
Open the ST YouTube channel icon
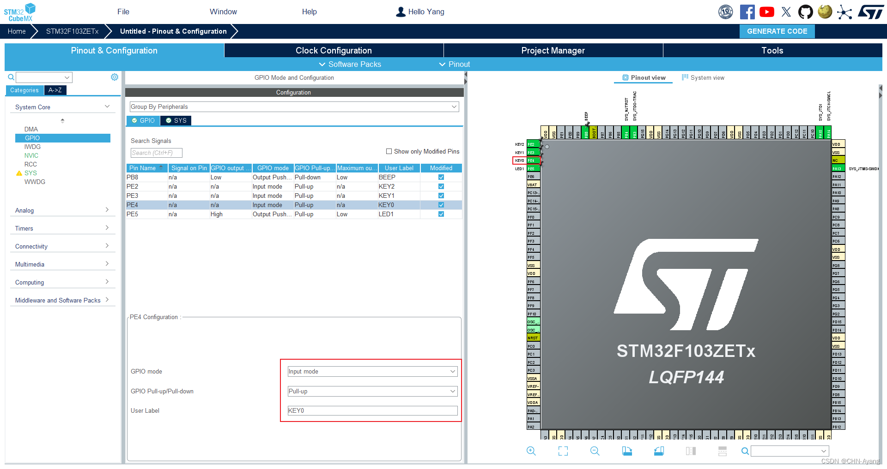767,12
